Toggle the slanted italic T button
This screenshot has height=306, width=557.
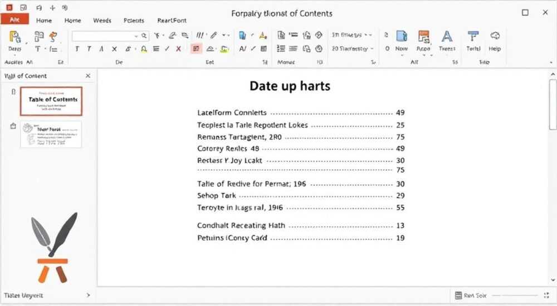[x=89, y=49]
